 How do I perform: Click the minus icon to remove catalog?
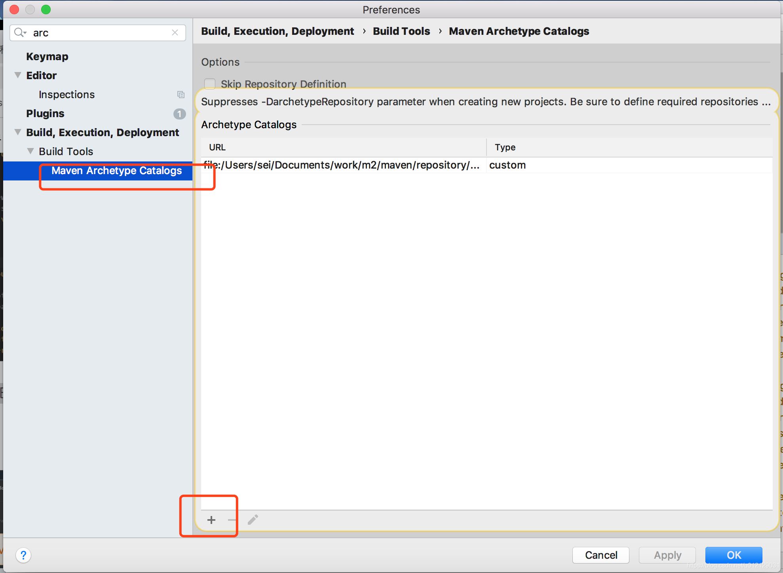[x=232, y=520]
